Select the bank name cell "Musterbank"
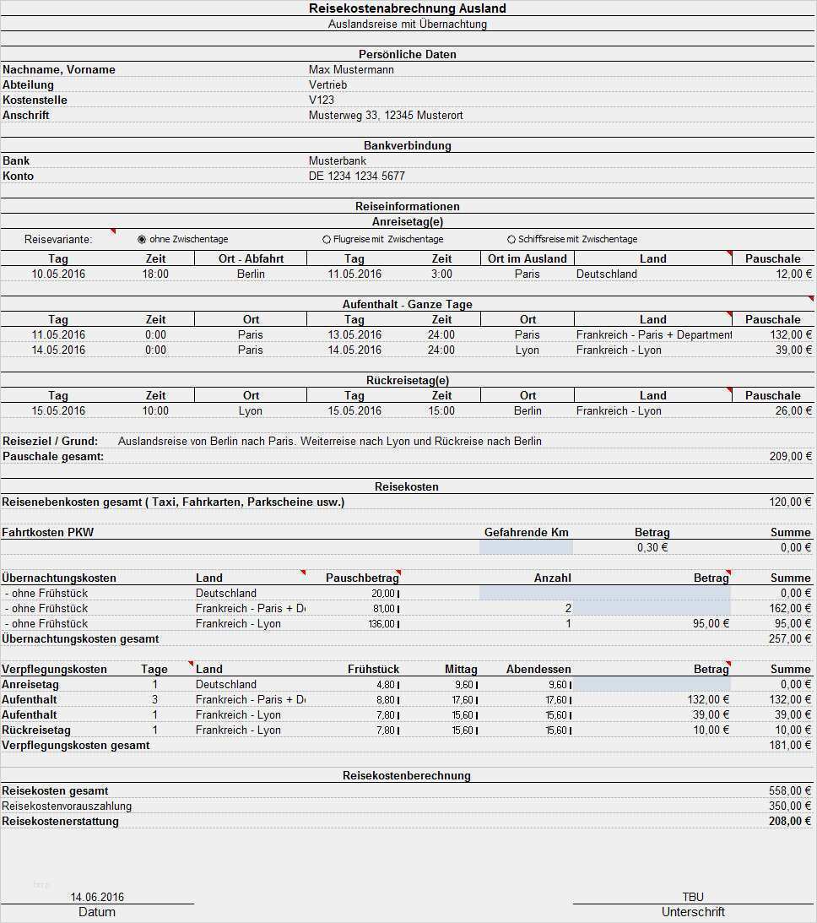Viewport: 817px width, 923px height. 338,160
